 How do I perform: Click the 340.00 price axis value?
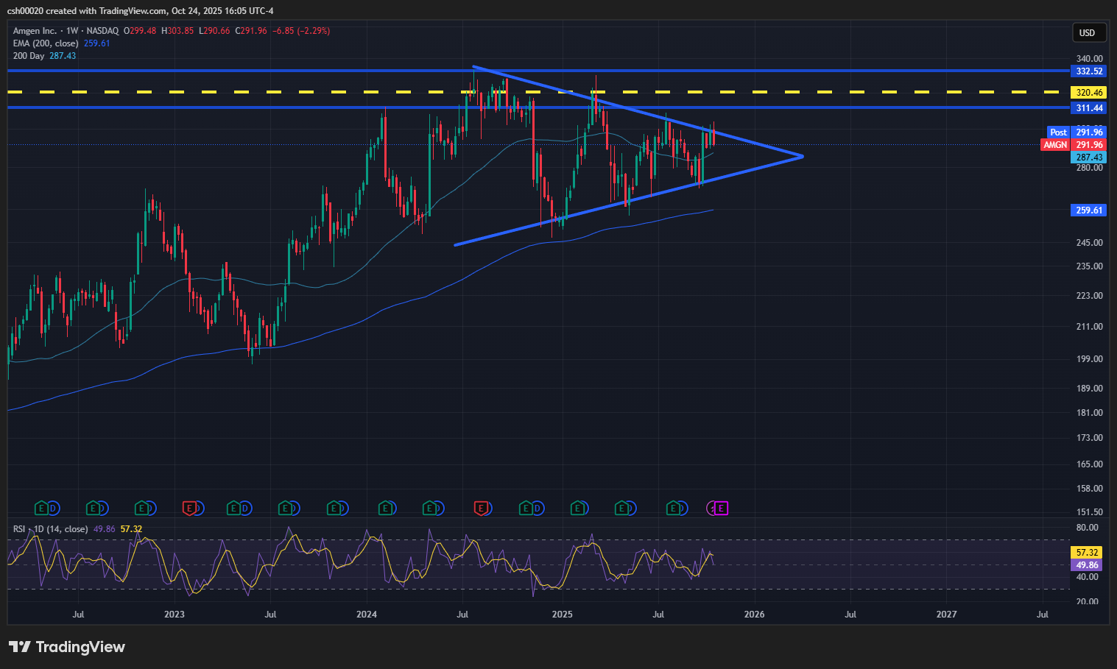(1090, 59)
